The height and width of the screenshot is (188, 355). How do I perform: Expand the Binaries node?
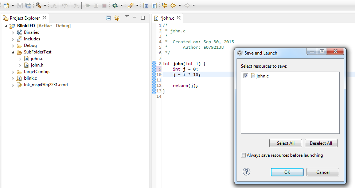13,33
